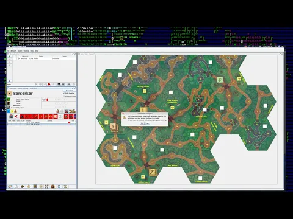Screen dimensions: 293x219
Task: Open the treasure chest tab icon at panel bottom
Action: click(53, 186)
